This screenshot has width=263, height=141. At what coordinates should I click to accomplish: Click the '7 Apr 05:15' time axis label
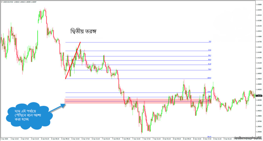tap(116, 139)
